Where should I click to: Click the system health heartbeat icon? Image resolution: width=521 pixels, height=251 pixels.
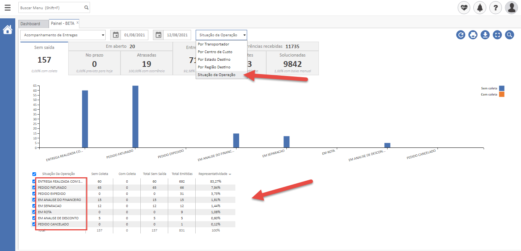(464, 8)
